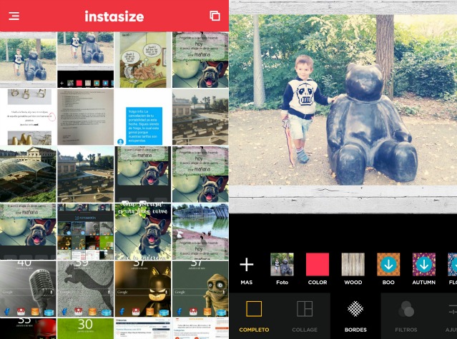Image resolution: width=457 pixels, height=339 pixels.
Task: Switch to the COLLAGE tab
Action: [x=305, y=316]
